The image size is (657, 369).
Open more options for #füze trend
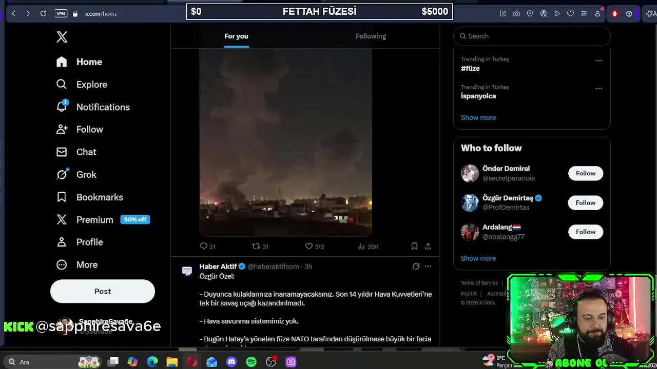598,60
